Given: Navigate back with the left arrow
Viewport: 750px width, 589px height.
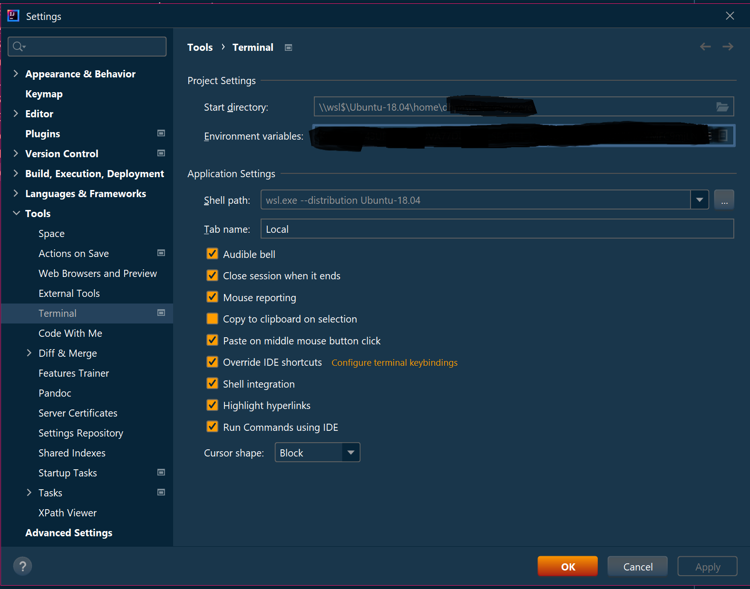Looking at the screenshot, I should point(705,47).
